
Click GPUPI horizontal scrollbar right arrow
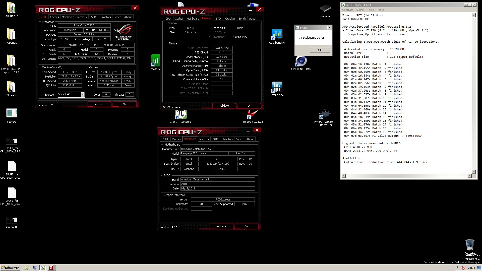tap(470, 176)
